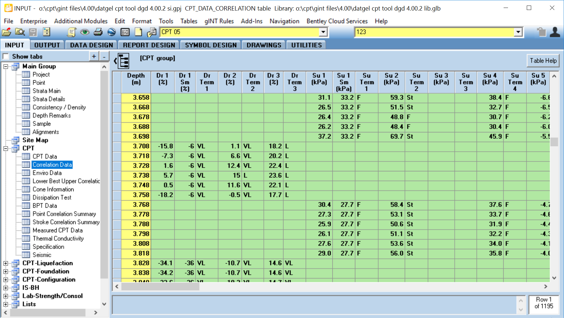The image size is (564, 318).
Task: Open the 123 dropdown arrow
Action: [518, 32]
